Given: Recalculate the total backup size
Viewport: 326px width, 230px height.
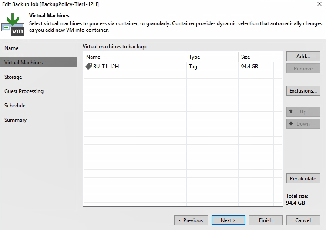Looking at the screenshot, I should tap(303, 178).
